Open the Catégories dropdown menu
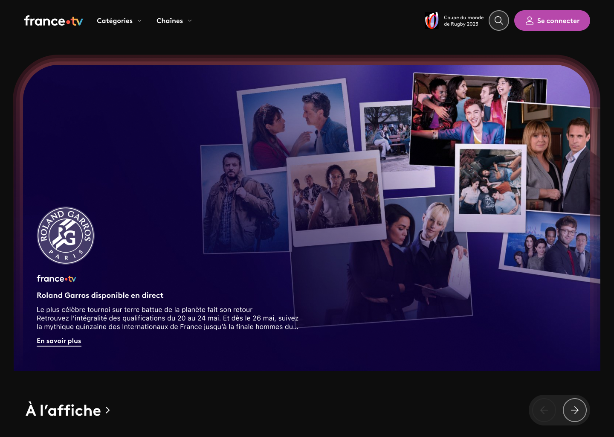614x437 pixels. (119, 20)
